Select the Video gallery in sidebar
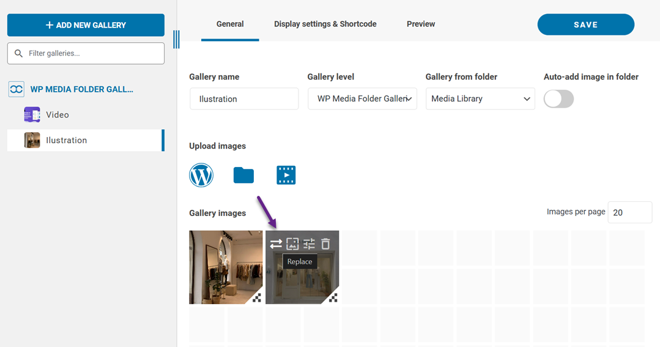This screenshot has height=347, width=660. click(57, 115)
